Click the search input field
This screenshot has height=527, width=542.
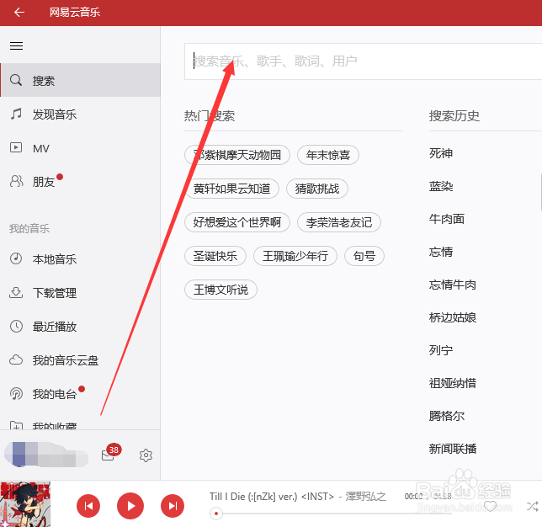(x=363, y=61)
